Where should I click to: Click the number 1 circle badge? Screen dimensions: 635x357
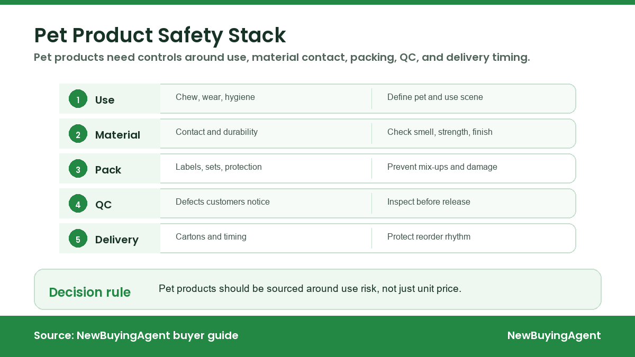pos(78,99)
